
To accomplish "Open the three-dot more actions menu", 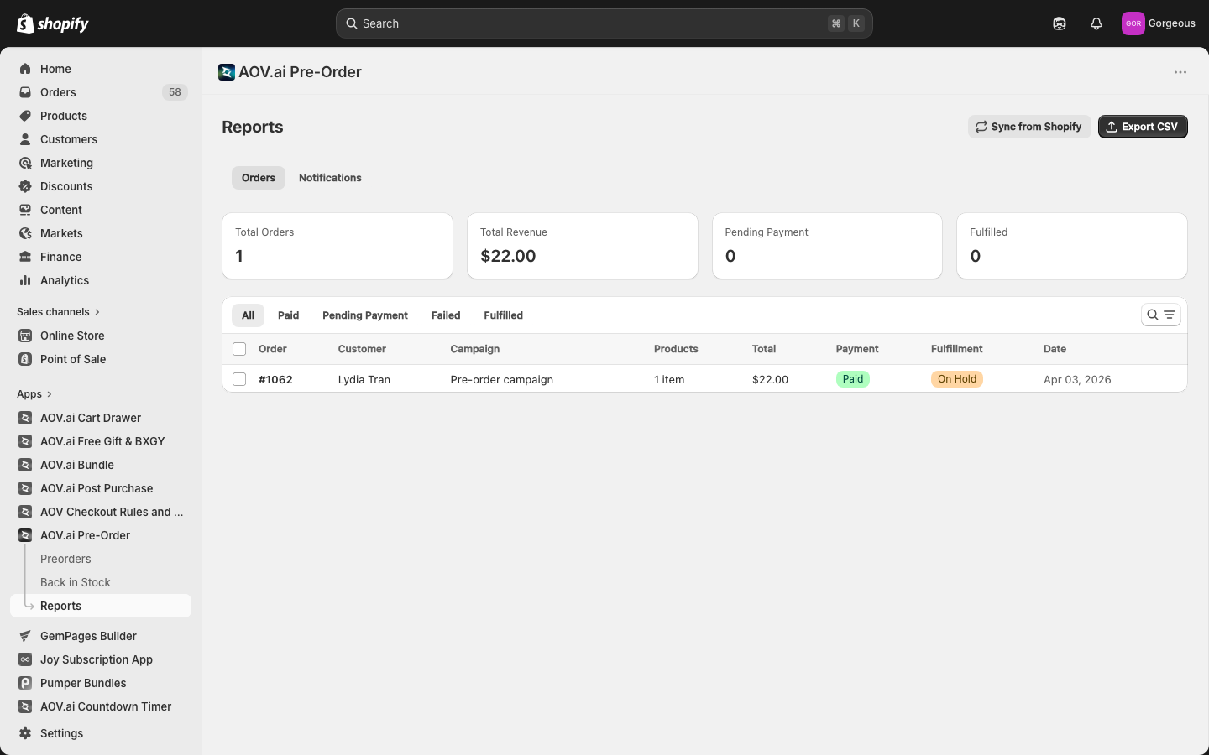I will 1180,72.
